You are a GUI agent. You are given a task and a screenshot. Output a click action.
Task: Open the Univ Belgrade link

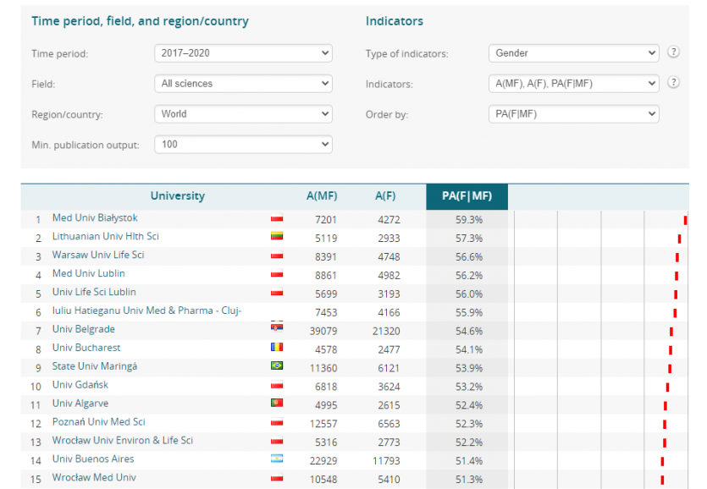(x=83, y=329)
